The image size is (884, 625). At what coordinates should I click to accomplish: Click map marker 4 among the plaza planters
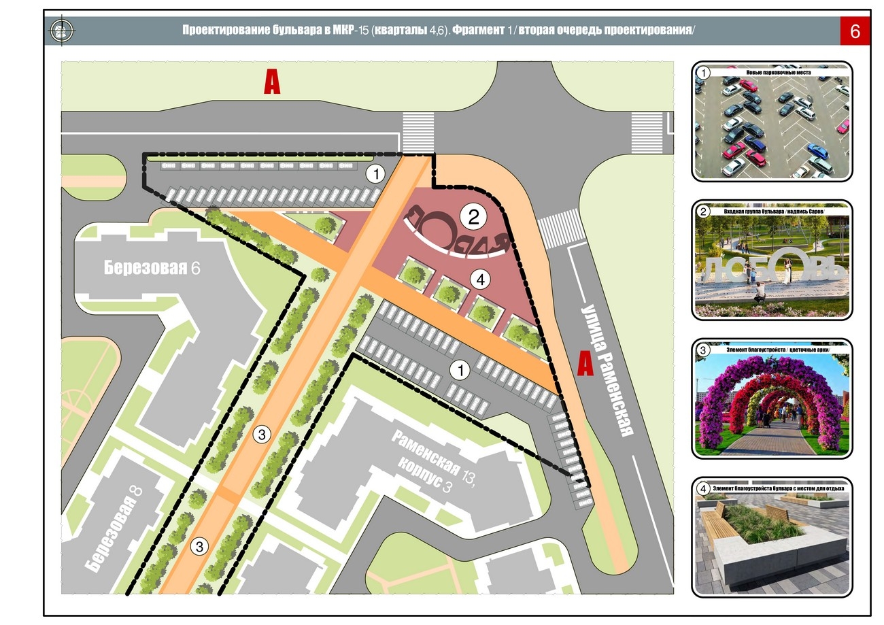pos(480,279)
